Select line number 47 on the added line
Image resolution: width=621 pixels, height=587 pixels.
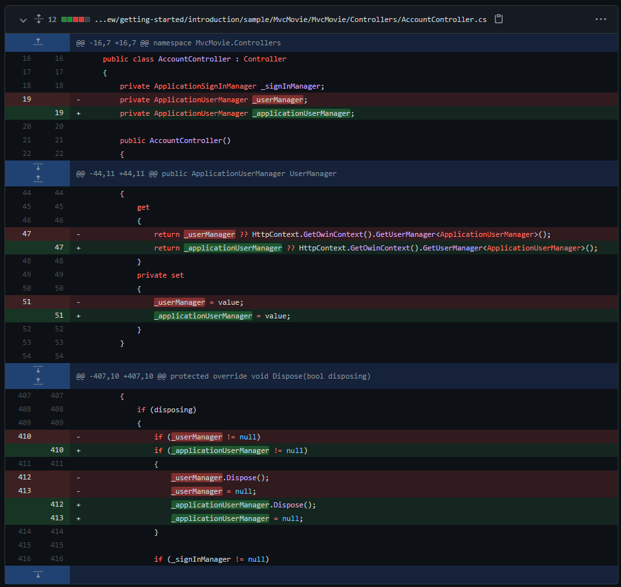58,247
